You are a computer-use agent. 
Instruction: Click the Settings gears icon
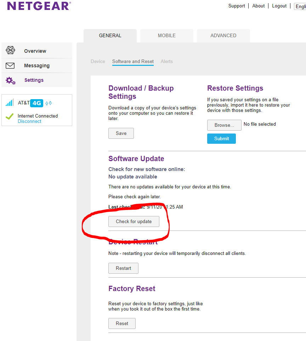(11, 80)
